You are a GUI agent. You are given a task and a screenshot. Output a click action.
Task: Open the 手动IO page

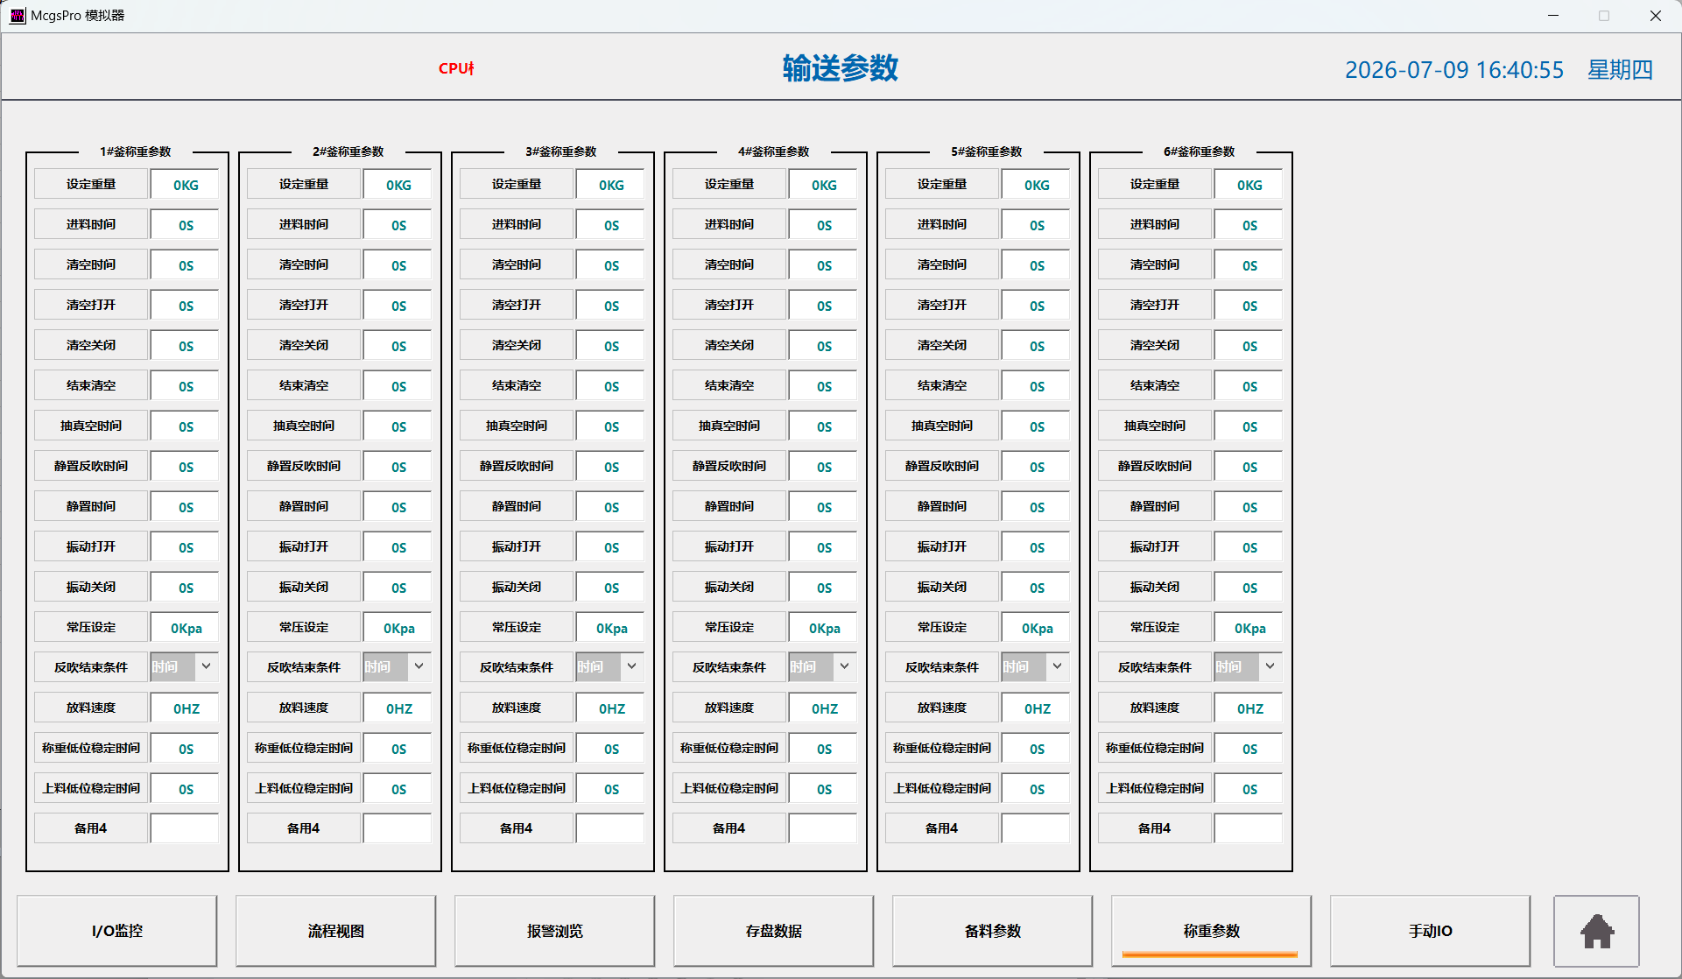click(1431, 931)
